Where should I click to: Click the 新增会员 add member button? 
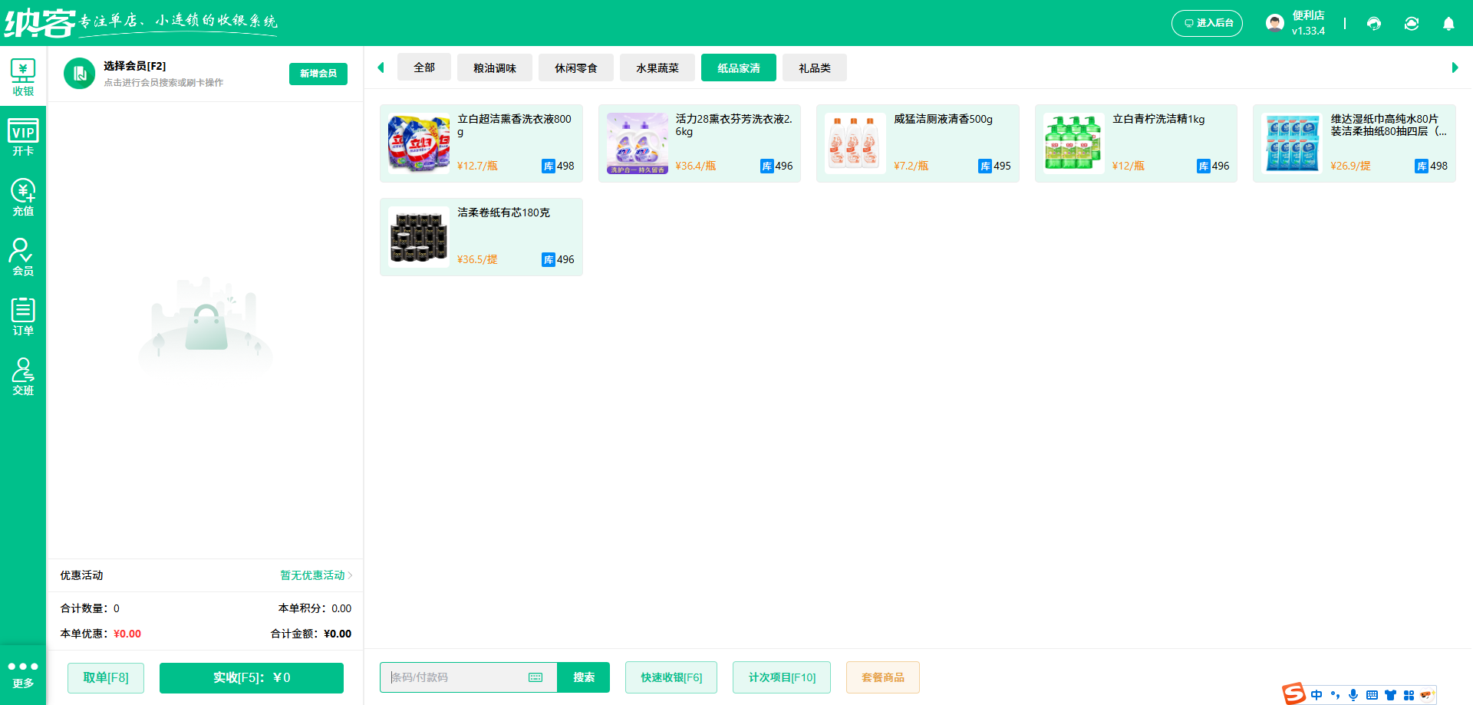(x=318, y=74)
